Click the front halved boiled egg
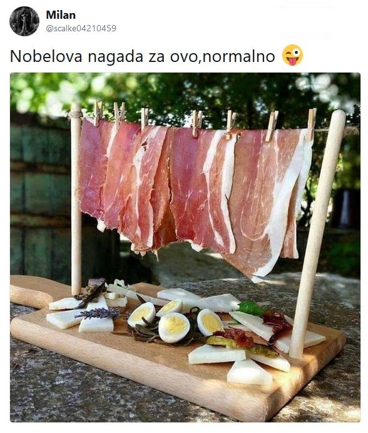This screenshot has width=368, height=433. [174, 327]
